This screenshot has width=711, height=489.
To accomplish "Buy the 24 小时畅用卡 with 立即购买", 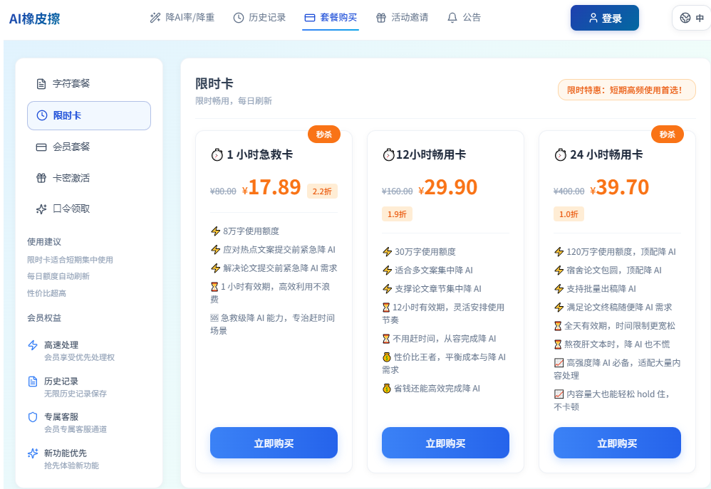I will pos(617,443).
